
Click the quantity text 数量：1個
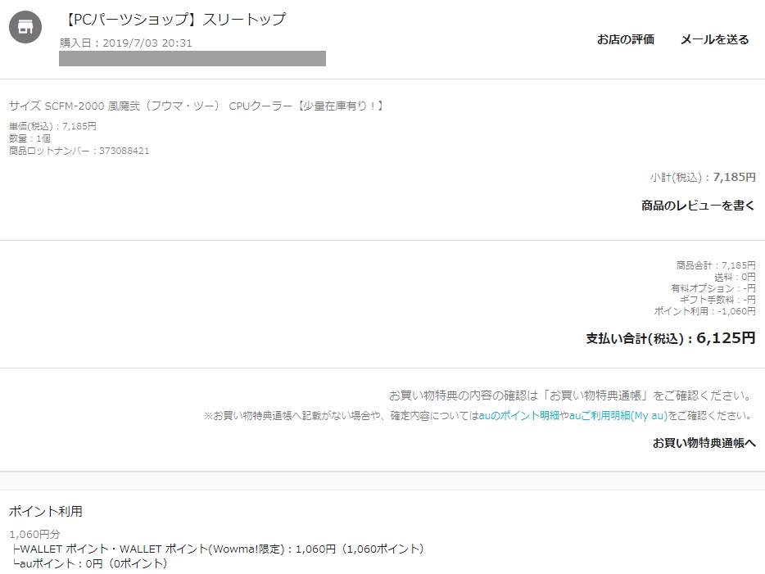29,138
